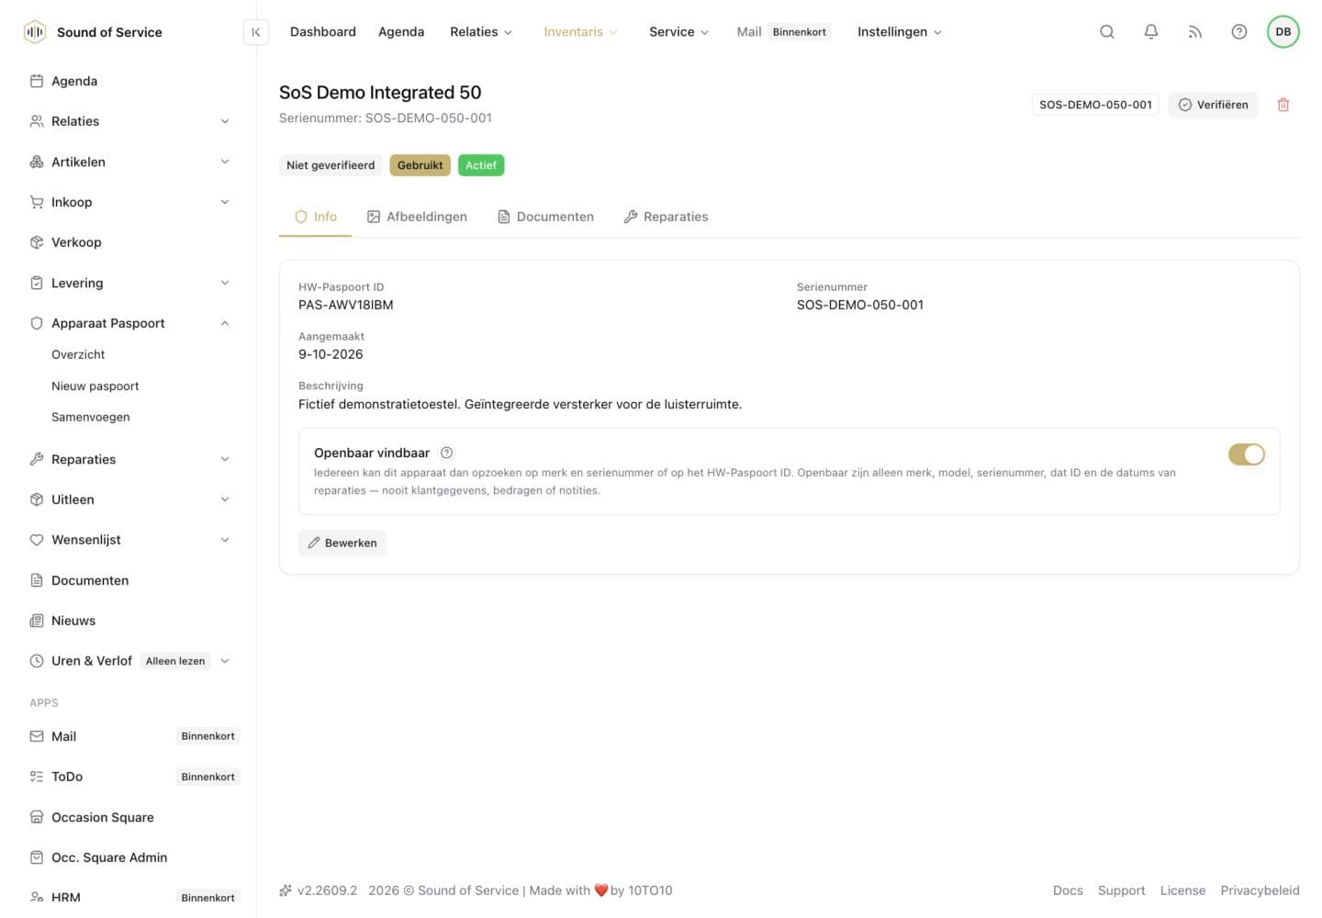Toggle the Openbaar vindbaar switch off
Viewport: 1322px width, 918px height.
(1247, 454)
